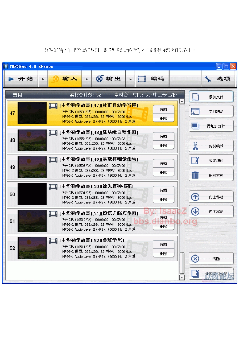Open 剪切编辑 (Cut edit)
The image size is (240, 340).
point(211,146)
